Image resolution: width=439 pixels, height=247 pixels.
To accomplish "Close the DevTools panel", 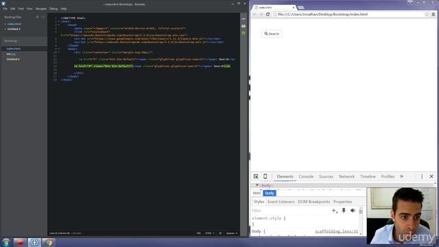I will (x=431, y=176).
